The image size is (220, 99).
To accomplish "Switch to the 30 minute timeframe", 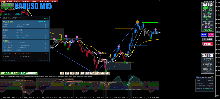I will tap(77, 73).
